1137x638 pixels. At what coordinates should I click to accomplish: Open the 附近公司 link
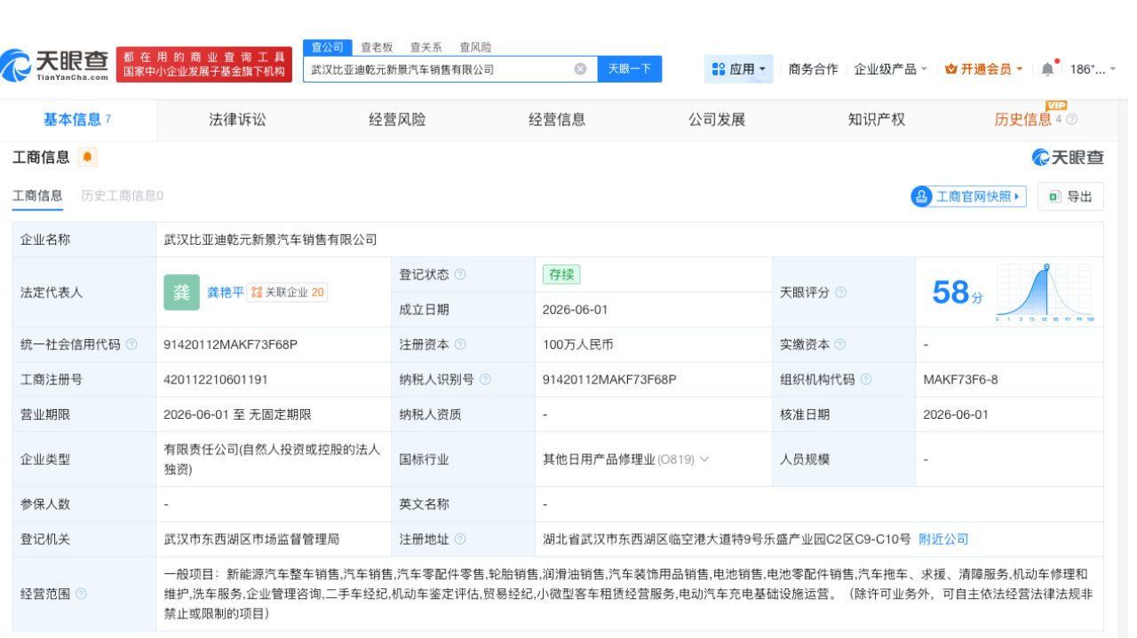pyautogui.click(x=943, y=539)
